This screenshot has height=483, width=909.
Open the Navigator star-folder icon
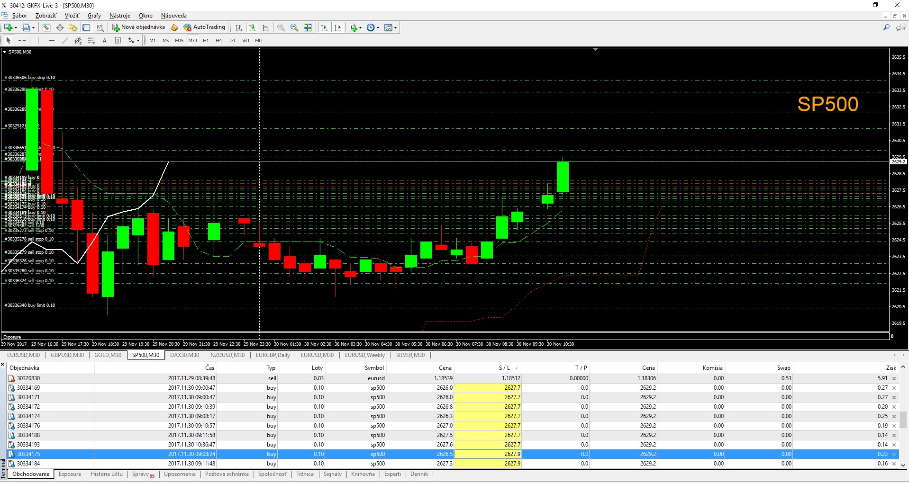(x=73, y=27)
